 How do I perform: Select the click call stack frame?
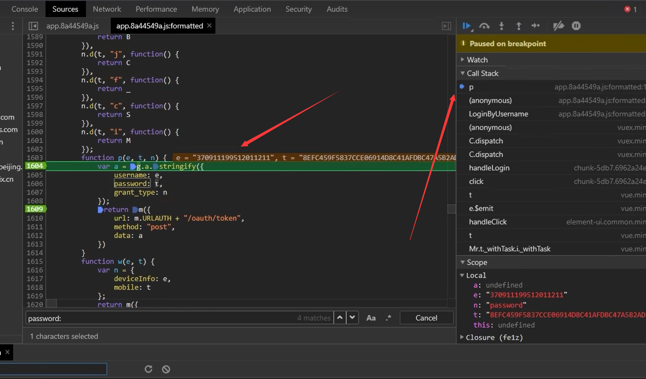551,181
